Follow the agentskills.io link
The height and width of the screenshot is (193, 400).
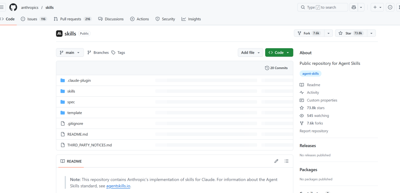point(119,186)
